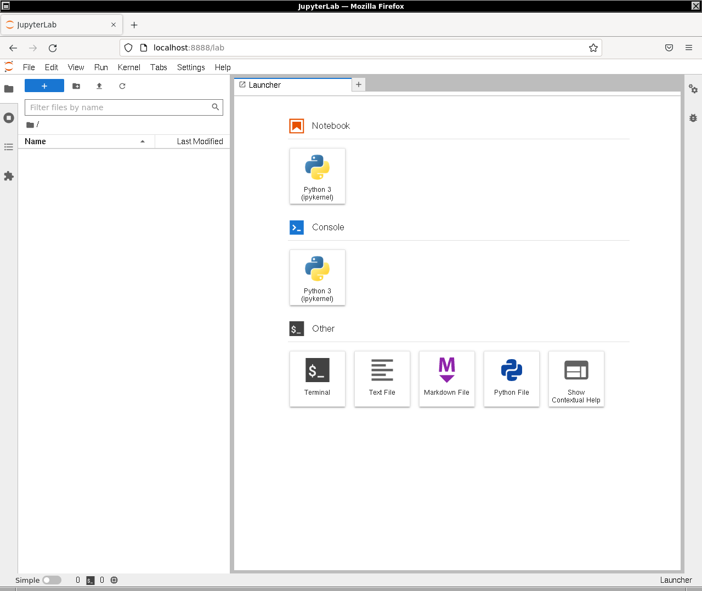The width and height of the screenshot is (702, 591).
Task: Create a new folder icon
Action: click(x=76, y=86)
